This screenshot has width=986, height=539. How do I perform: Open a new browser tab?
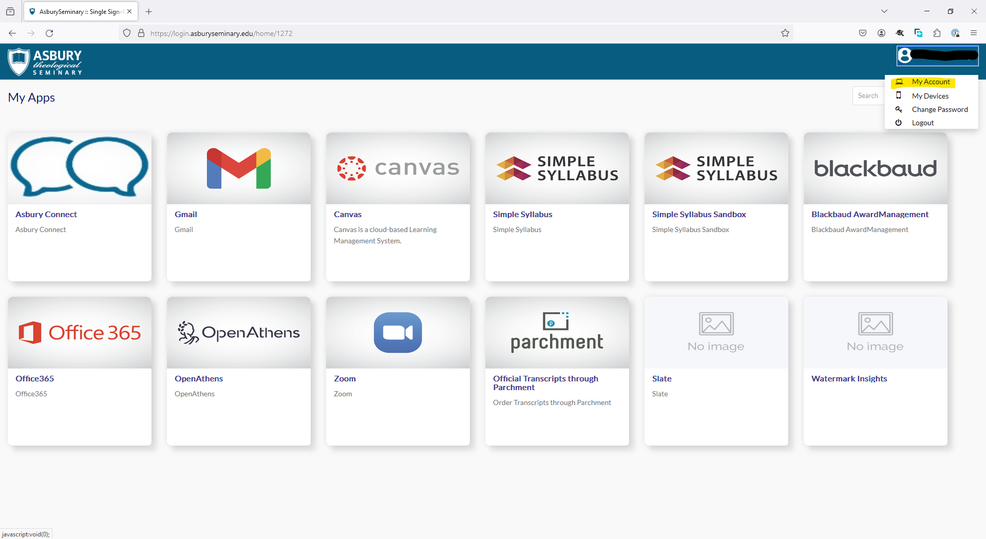pyautogui.click(x=149, y=11)
